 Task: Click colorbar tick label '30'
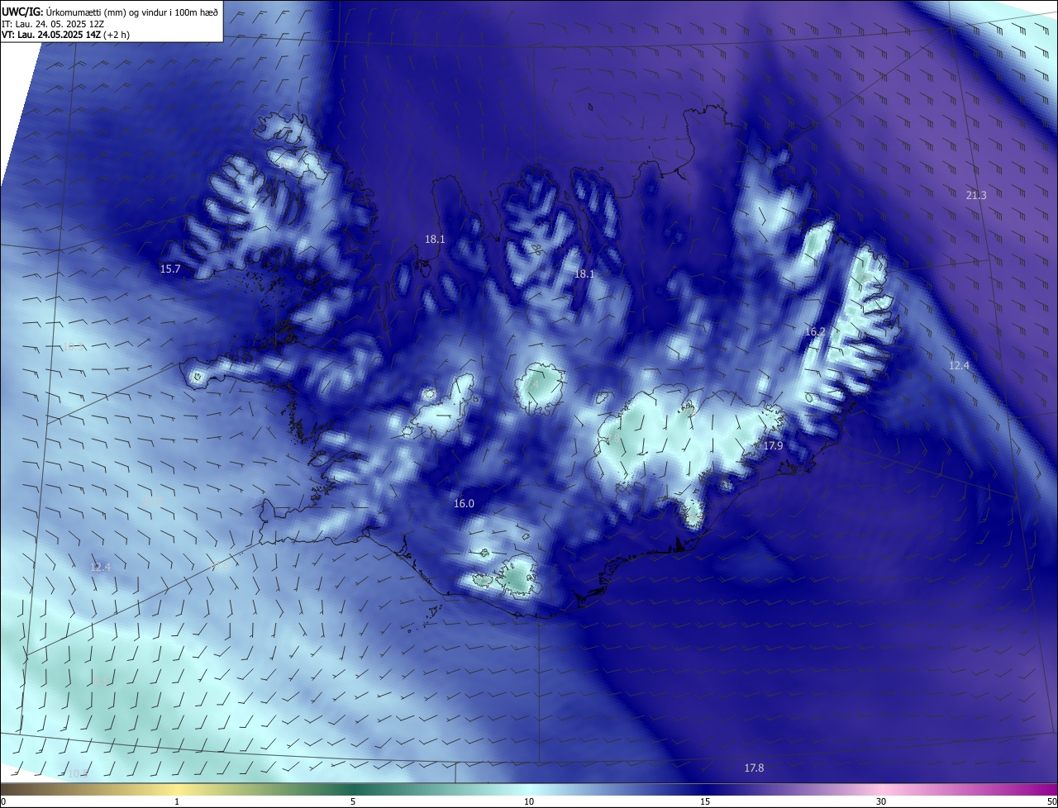point(881,802)
